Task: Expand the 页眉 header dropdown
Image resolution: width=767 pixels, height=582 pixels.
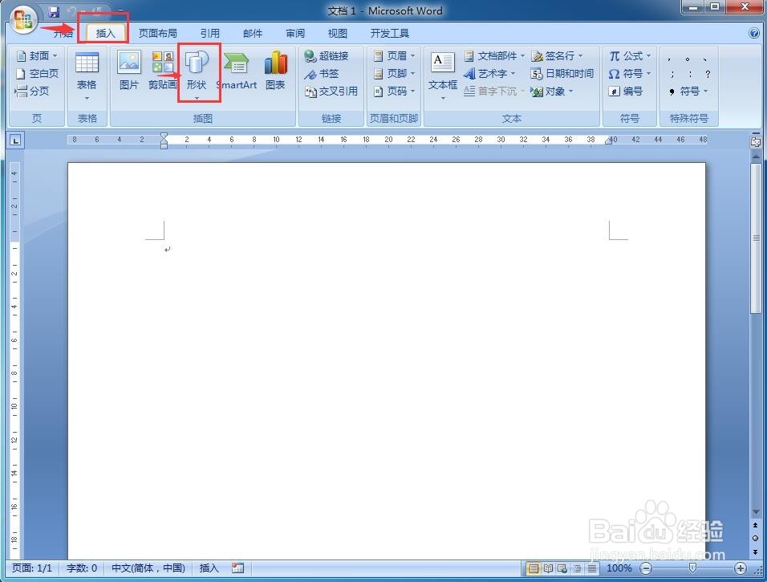Action: pyautogui.click(x=413, y=56)
